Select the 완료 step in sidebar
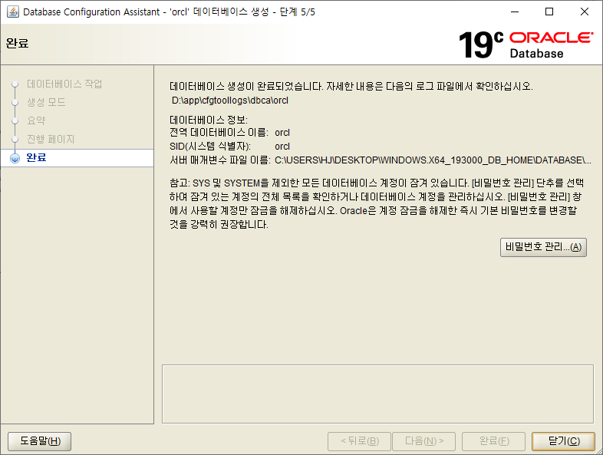 (x=77, y=158)
